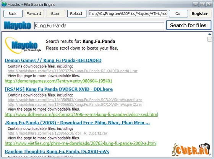214x159 pixels.
Task: Open the demonsgames.com entry link
Action: pyautogui.click(x=58, y=81)
